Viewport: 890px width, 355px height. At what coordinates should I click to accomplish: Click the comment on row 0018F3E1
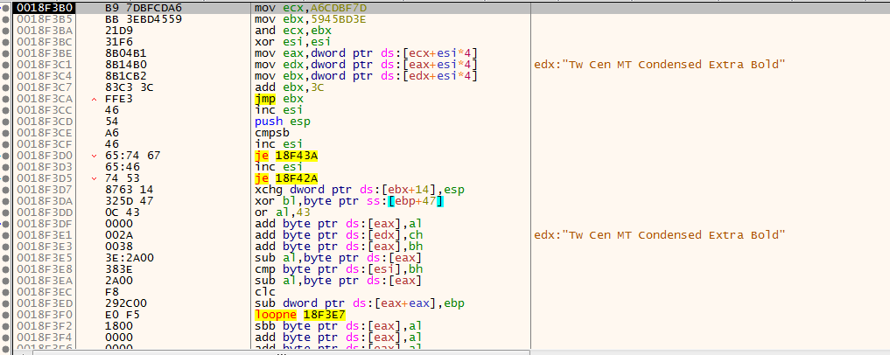point(660,235)
